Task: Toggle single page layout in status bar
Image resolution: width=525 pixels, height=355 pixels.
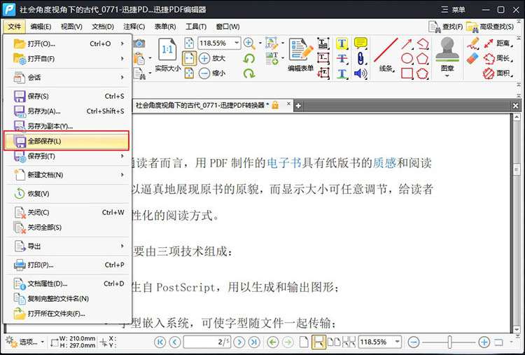Action: tap(304, 342)
